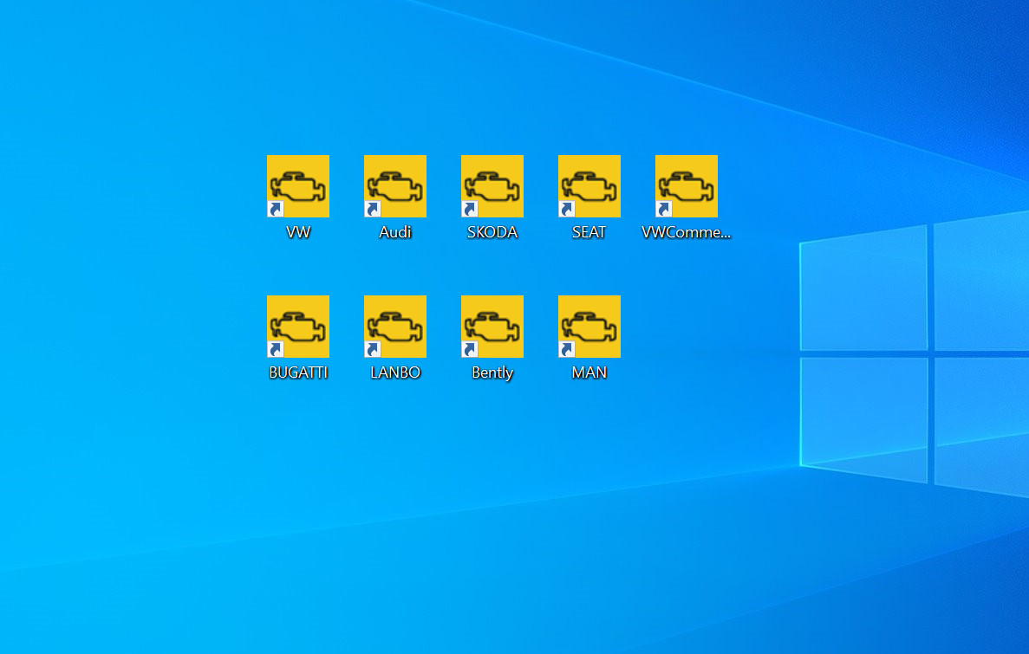
Task: Select the BUGATTI engine shortcut icon
Action: 298,327
